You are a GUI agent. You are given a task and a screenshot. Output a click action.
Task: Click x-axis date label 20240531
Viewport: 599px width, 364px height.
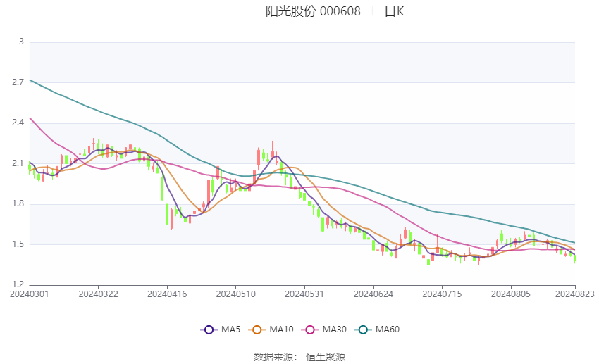point(304,294)
